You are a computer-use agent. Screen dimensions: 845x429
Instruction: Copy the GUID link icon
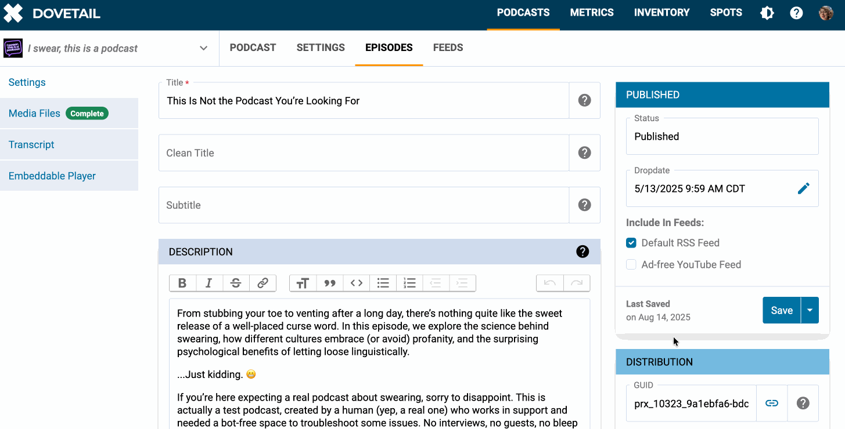[x=771, y=403]
